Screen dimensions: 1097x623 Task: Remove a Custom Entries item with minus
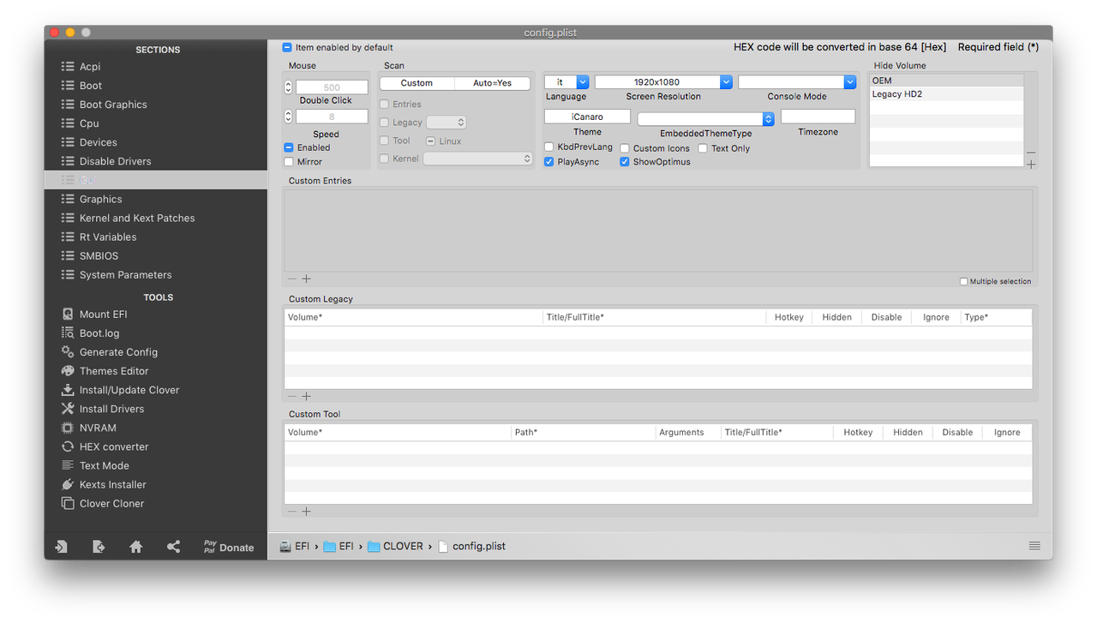pyautogui.click(x=292, y=279)
